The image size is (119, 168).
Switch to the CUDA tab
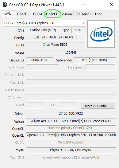[x=38, y=14]
